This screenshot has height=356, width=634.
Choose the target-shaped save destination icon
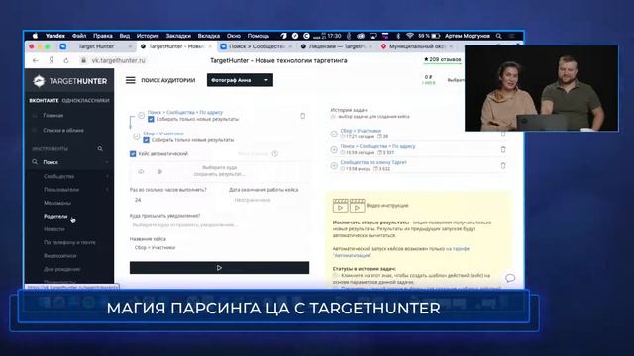click(159, 171)
